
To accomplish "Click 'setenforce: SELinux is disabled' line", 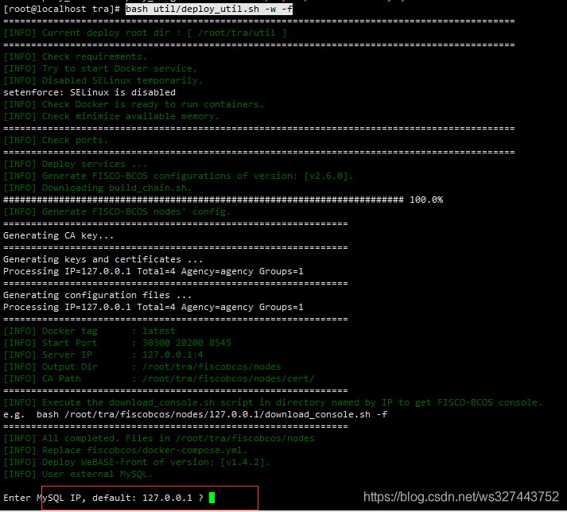I will (x=89, y=92).
